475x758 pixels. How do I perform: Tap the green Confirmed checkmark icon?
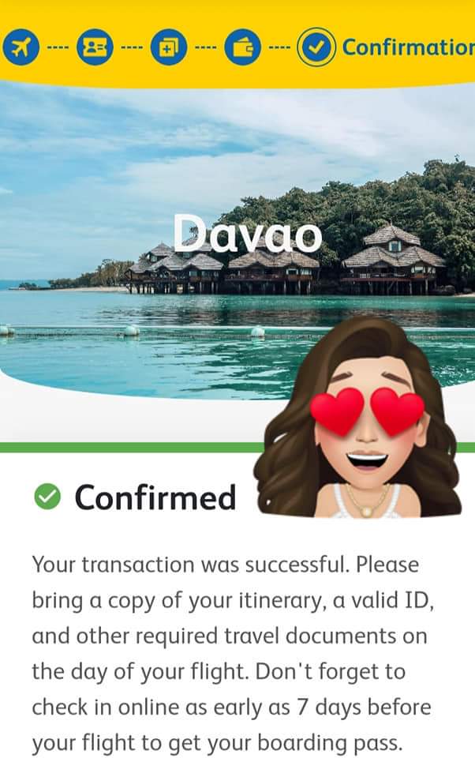47,497
